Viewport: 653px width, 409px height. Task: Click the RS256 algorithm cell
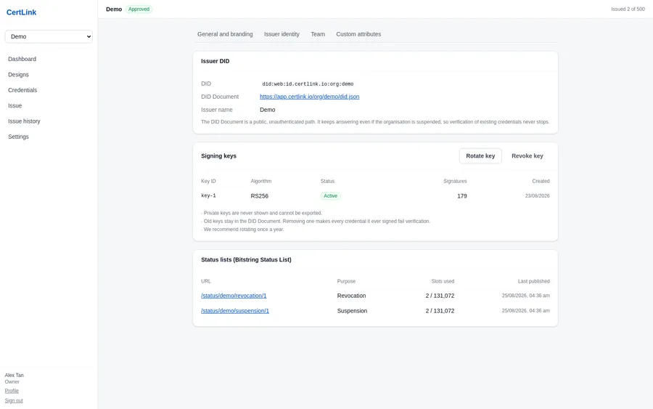coord(260,196)
